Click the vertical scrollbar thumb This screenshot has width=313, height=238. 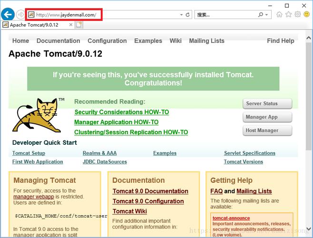(309, 96)
